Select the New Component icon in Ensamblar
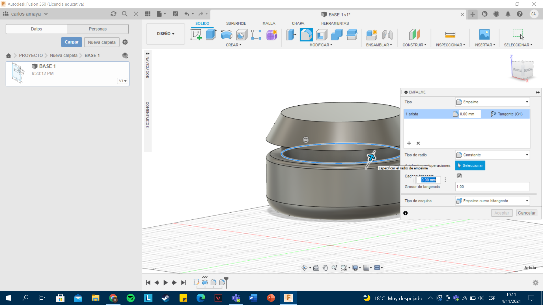 coord(372,35)
